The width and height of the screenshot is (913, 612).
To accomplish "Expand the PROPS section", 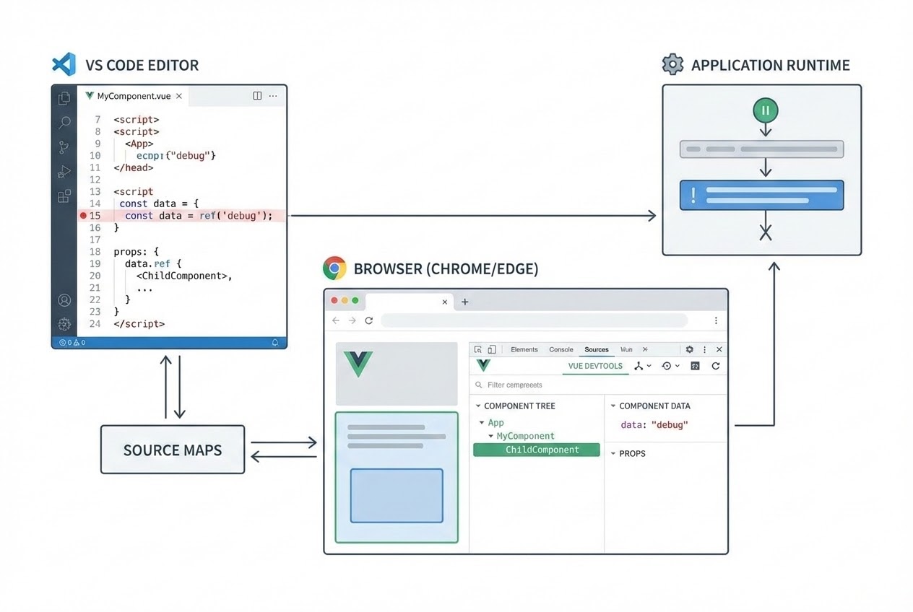I will click(613, 453).
